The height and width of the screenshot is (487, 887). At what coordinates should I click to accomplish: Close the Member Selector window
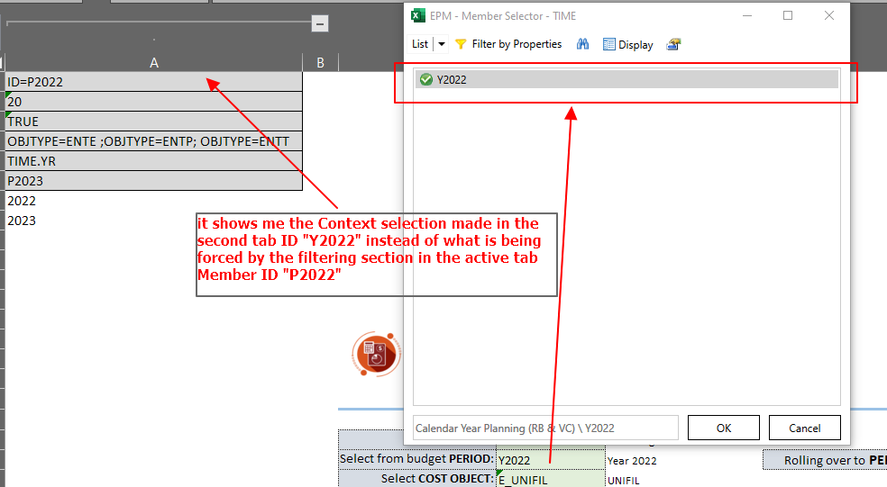(828, 16)
